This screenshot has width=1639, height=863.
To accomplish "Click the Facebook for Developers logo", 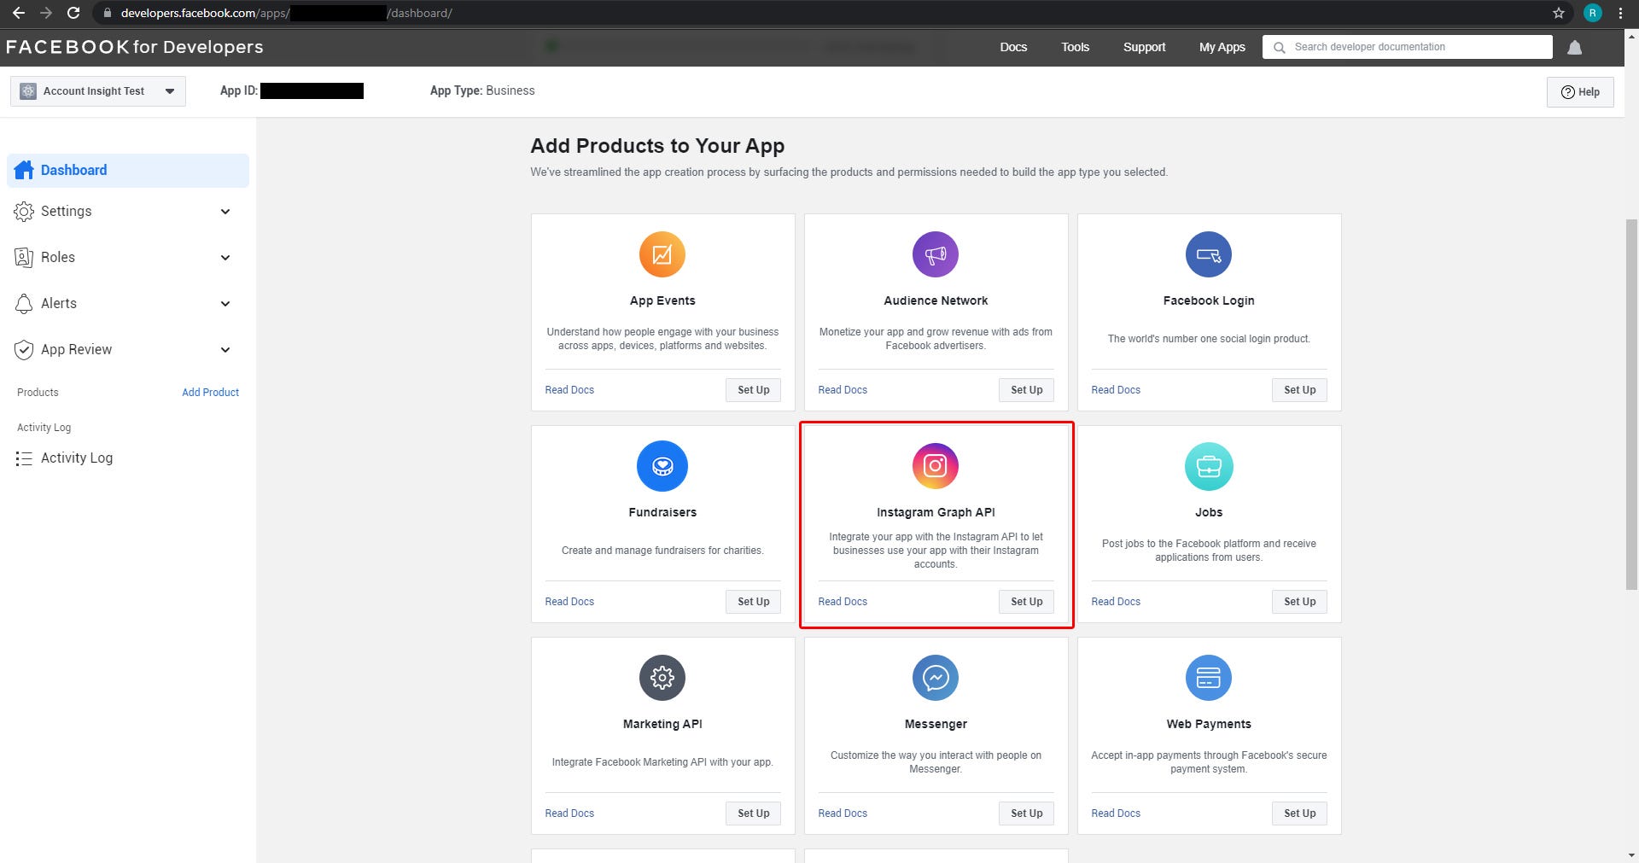I will click(135, 47).
